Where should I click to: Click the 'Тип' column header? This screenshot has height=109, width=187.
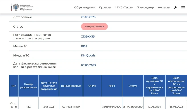14,86
